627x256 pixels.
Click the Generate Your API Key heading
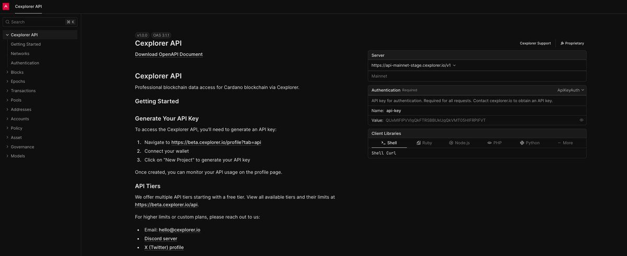(167, 118)
